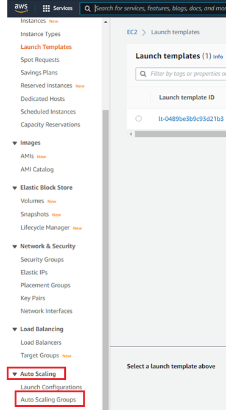This screenshot has width=226, height=410.
Task: Click the sidebar scroll-up arrow
Action: (105, 22)
